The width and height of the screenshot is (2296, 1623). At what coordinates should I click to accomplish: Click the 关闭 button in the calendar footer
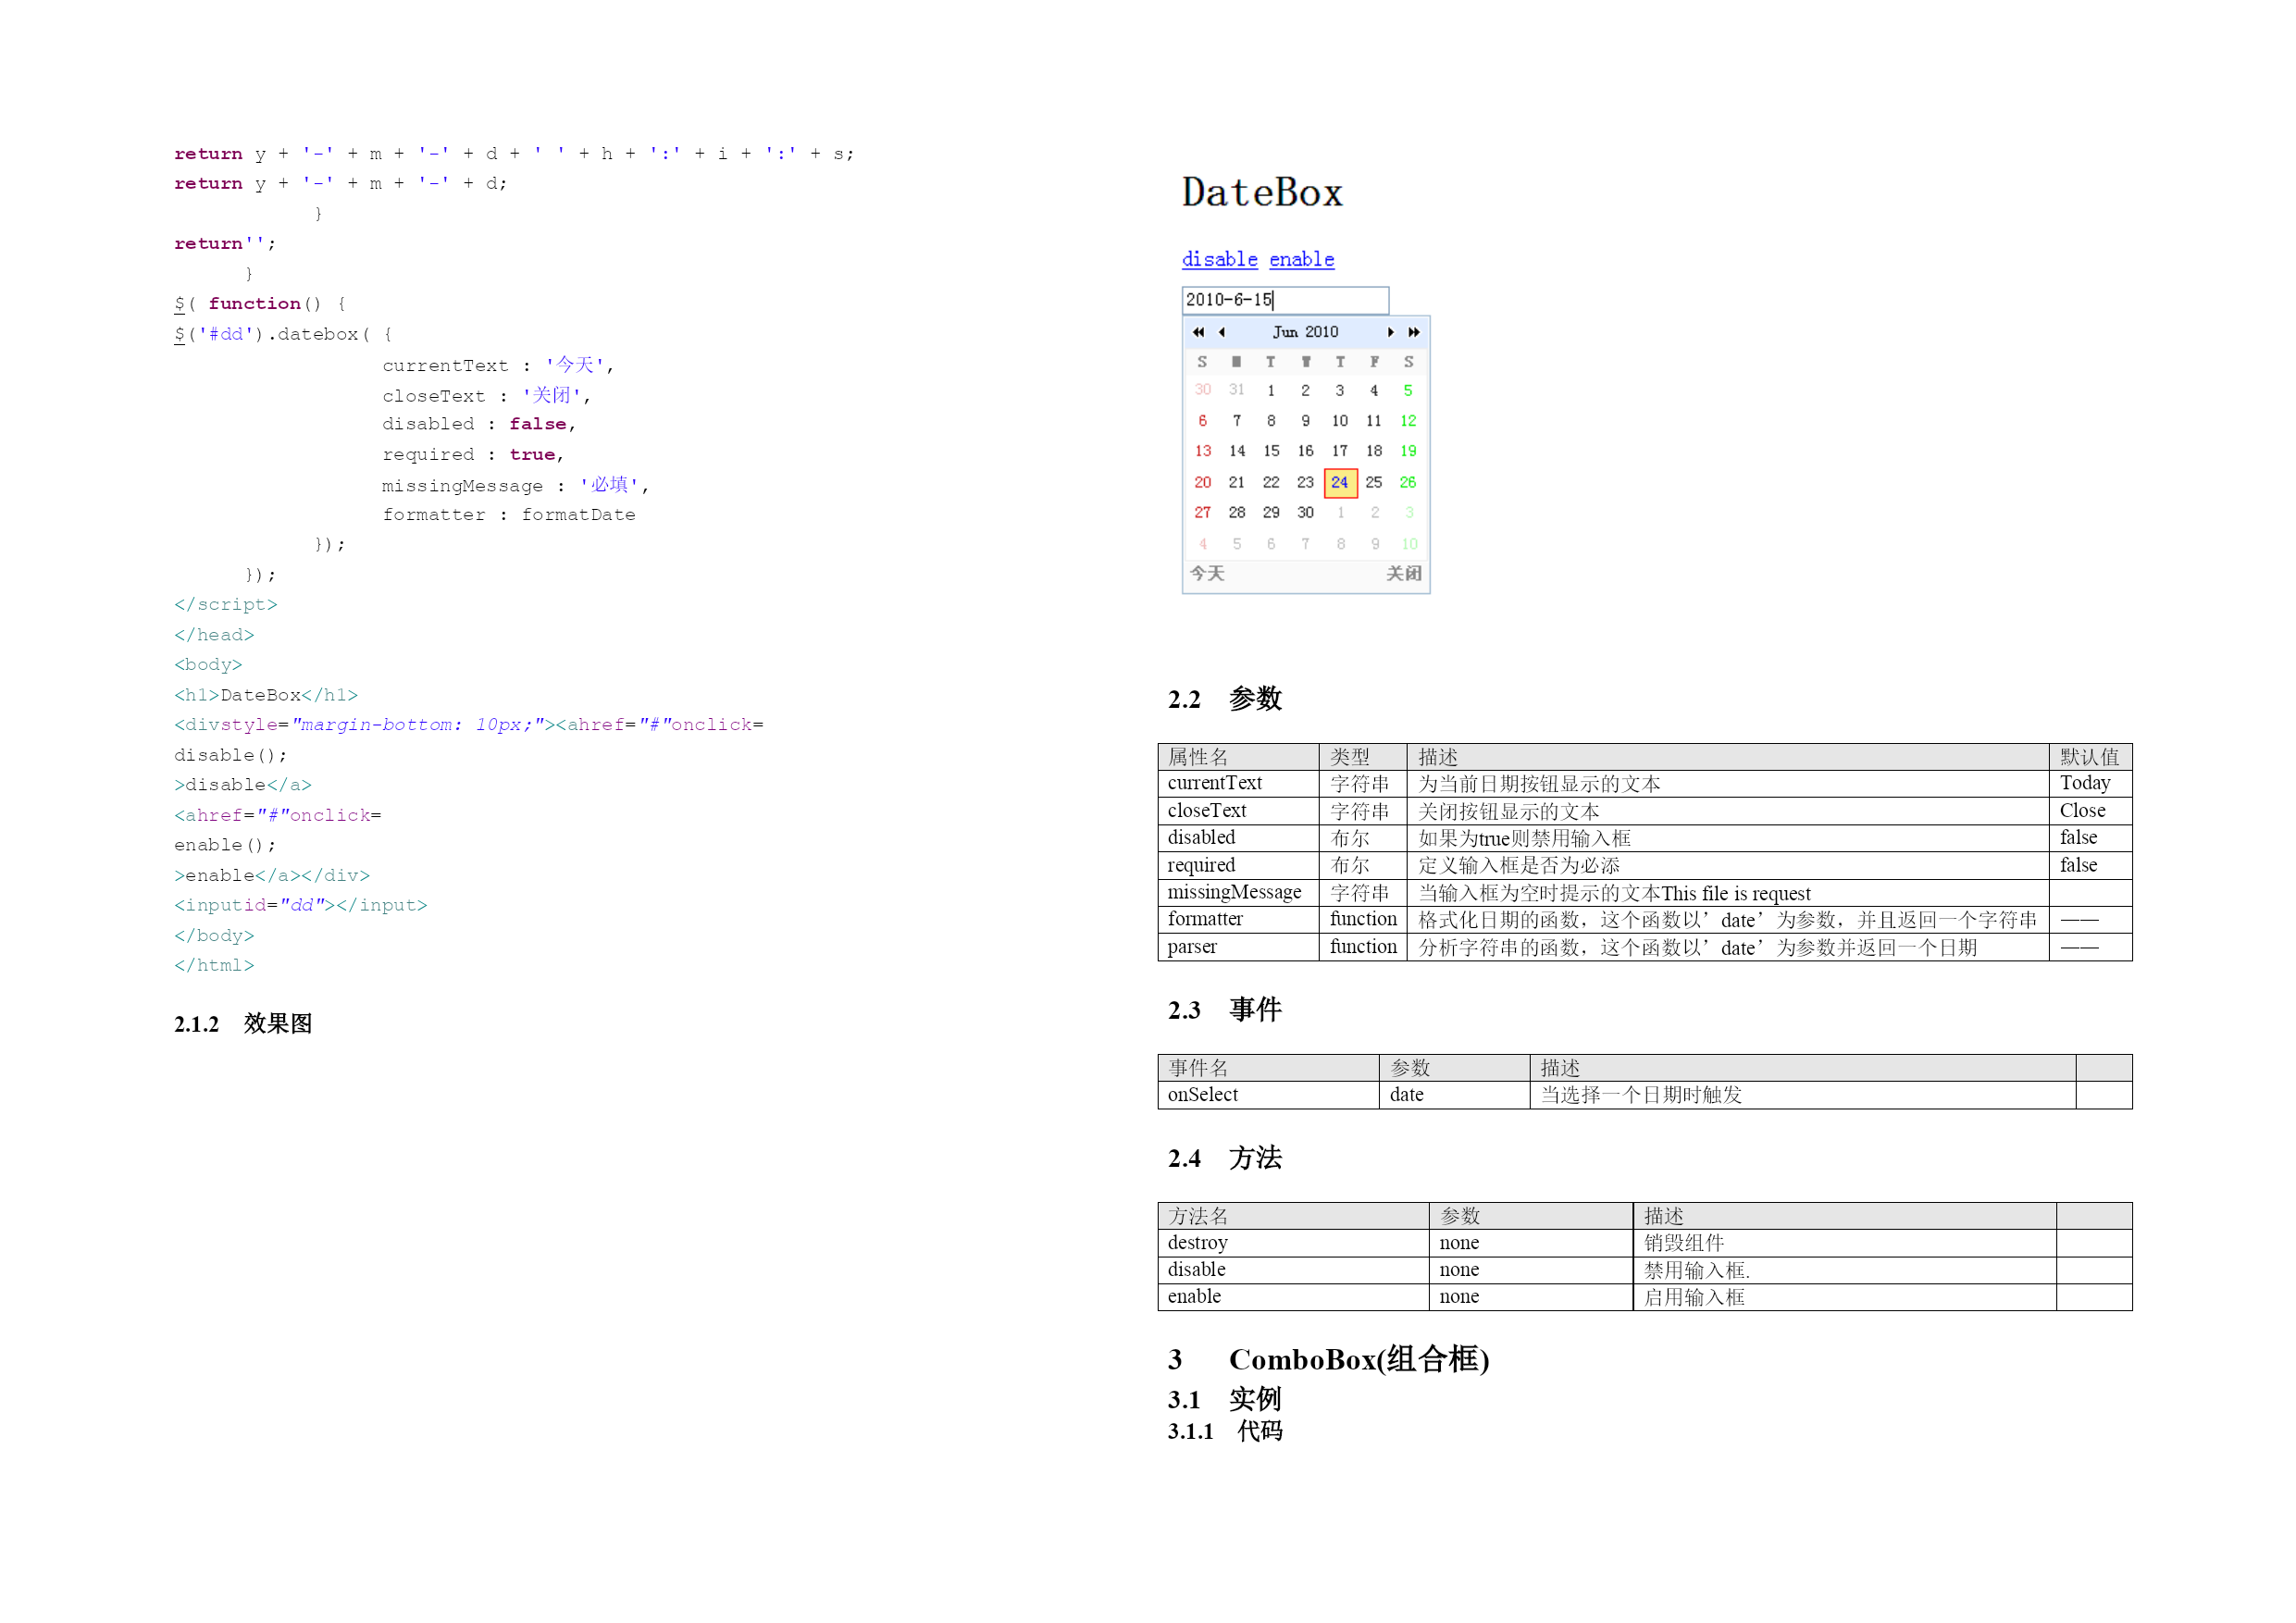point(1403,573)
